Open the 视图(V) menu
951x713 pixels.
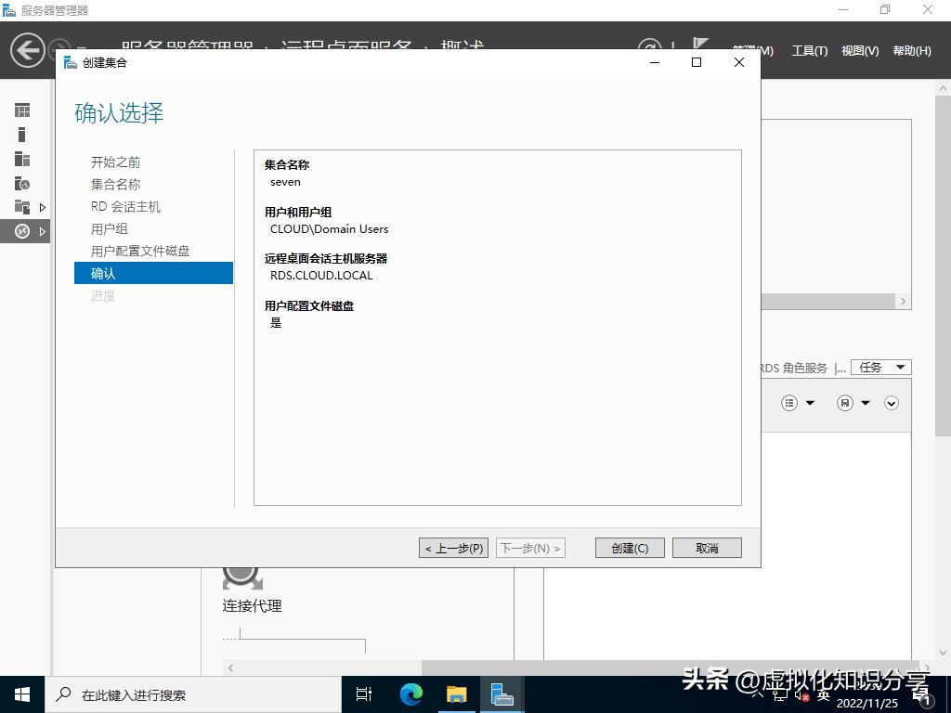coord(859,51)
